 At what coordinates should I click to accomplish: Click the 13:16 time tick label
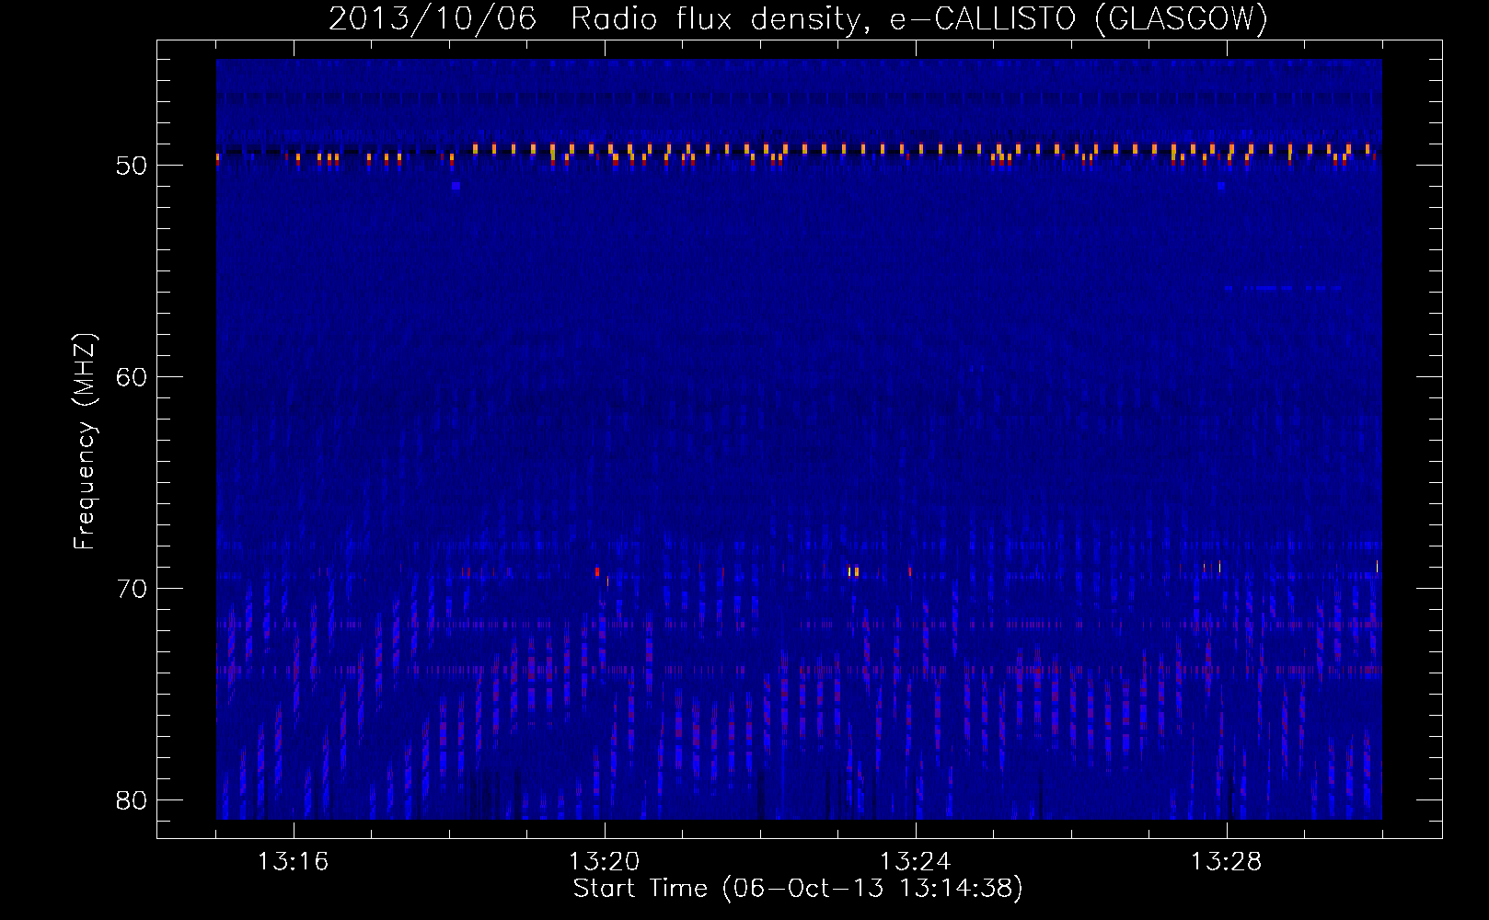[293, 862]
